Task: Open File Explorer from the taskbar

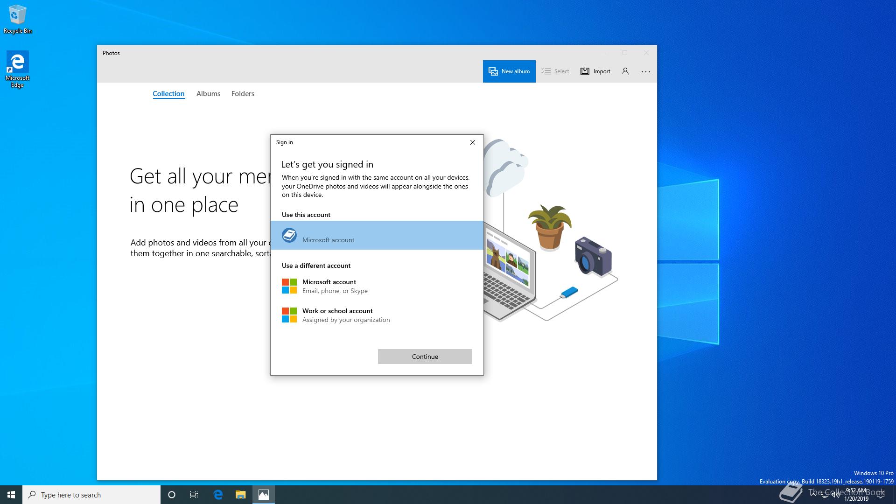Action: pyautogui.click(x=241, y=495)
